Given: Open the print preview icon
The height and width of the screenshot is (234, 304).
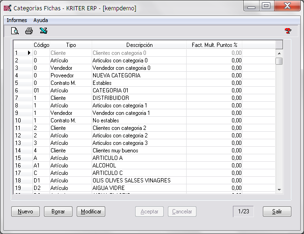Looking at the screenshot, I should click(14, 31).
